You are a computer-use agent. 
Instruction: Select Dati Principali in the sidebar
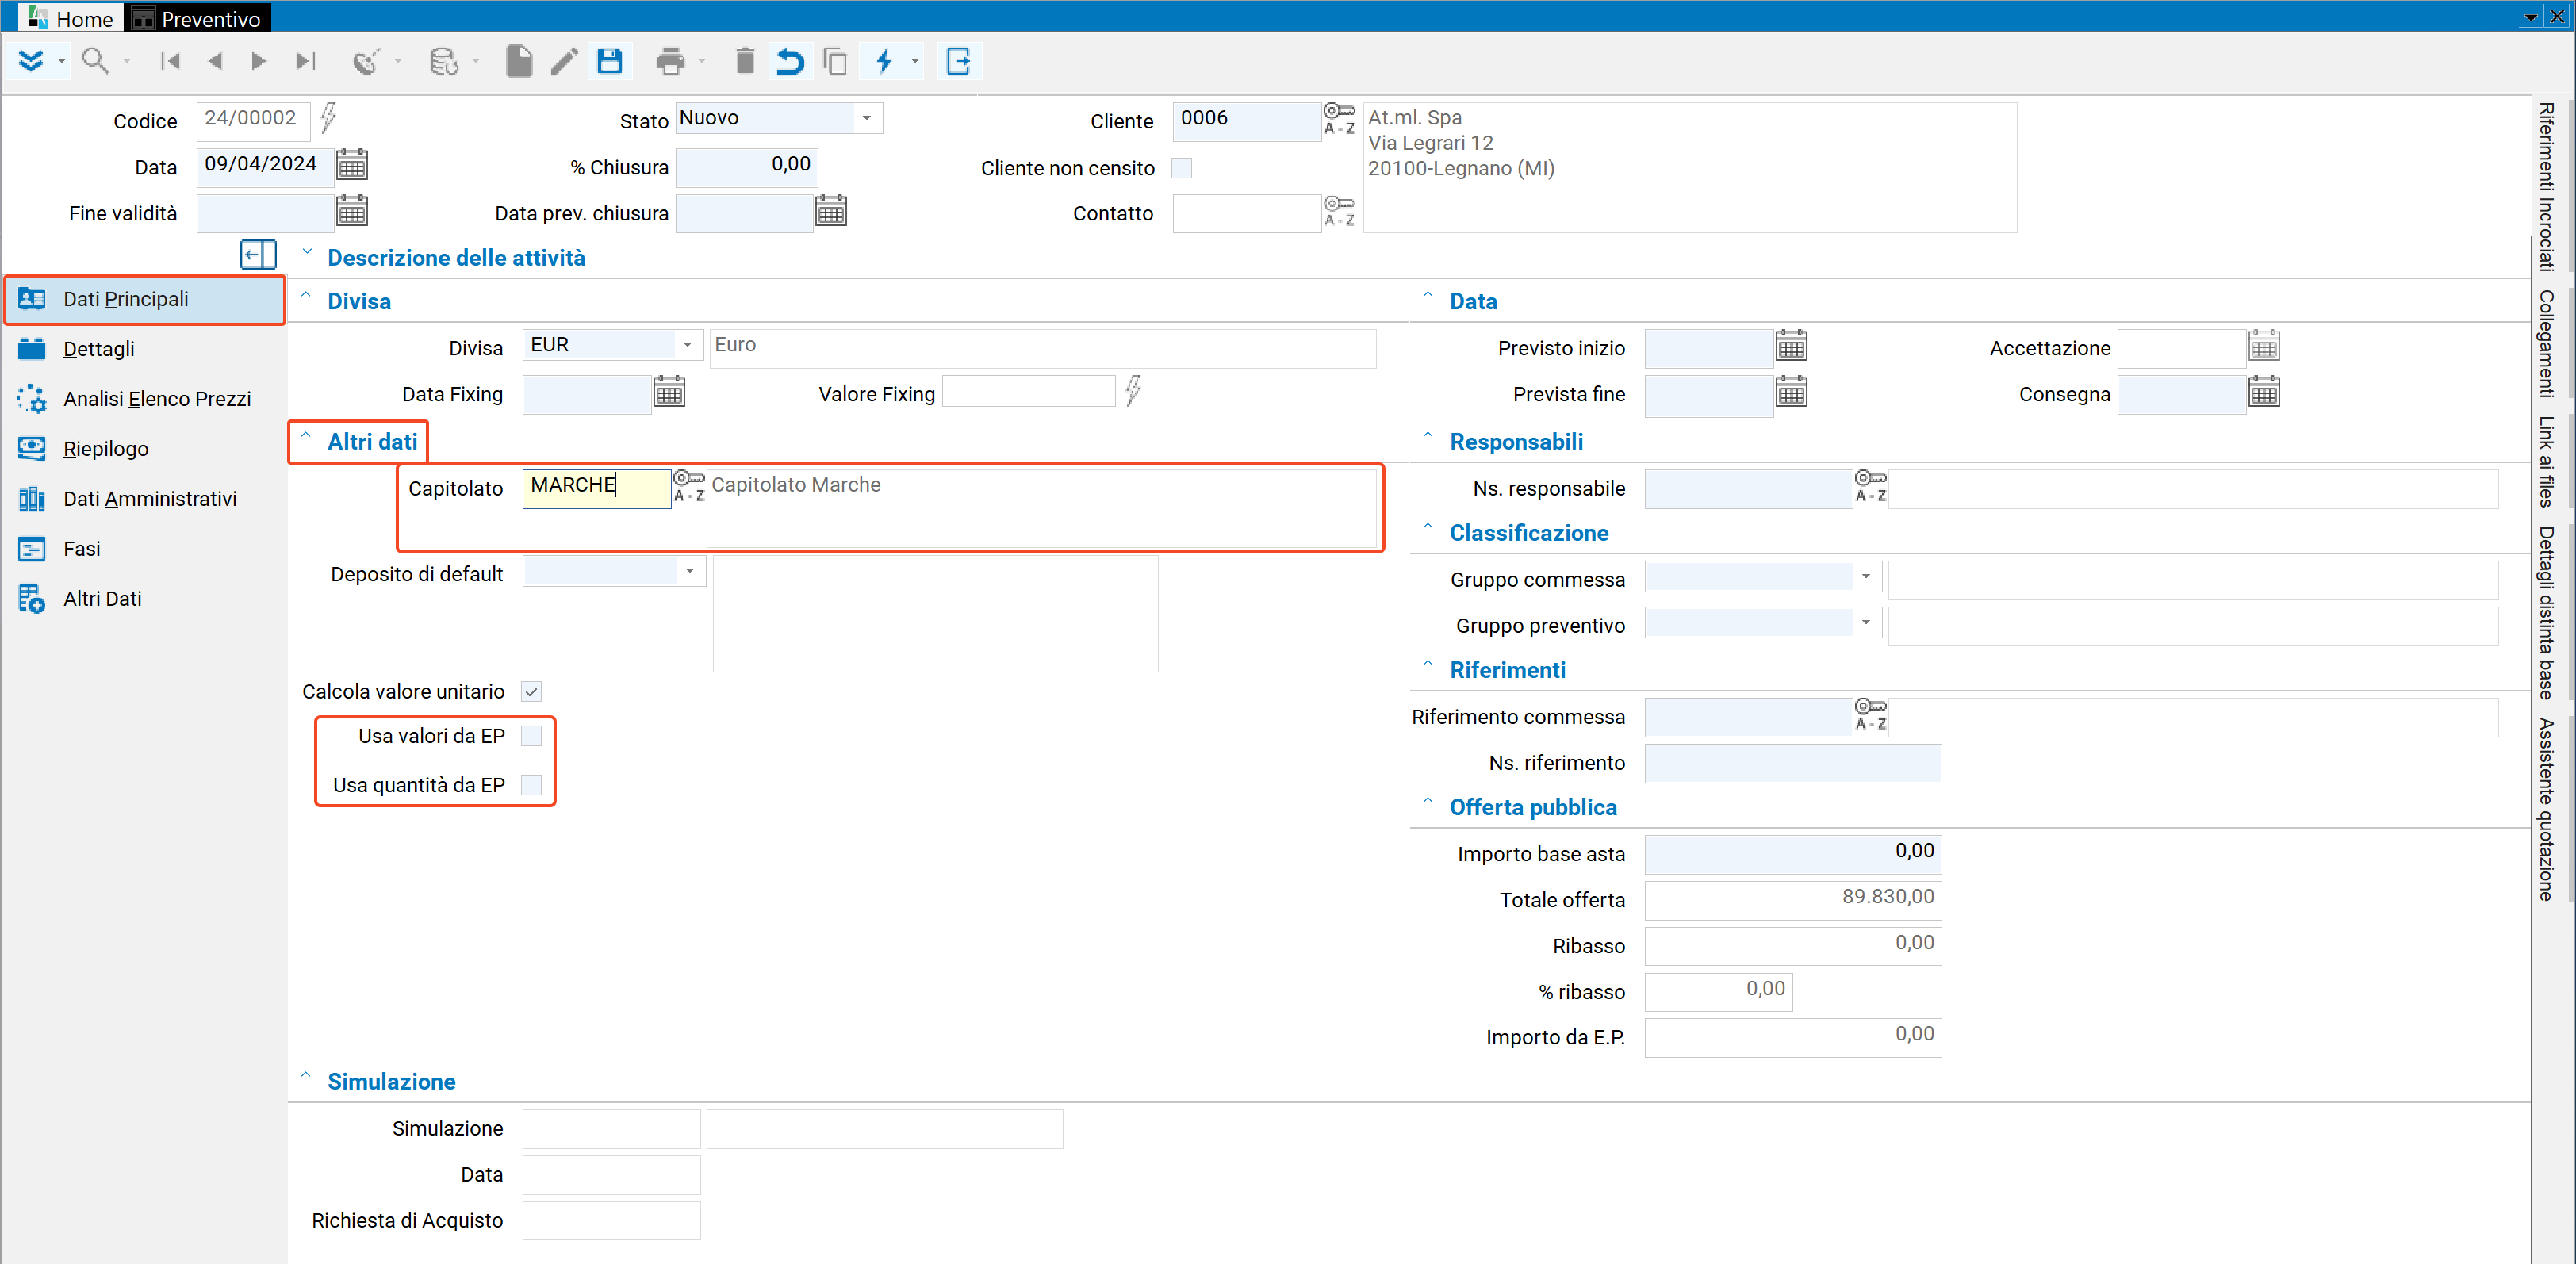tap(145, 299)
